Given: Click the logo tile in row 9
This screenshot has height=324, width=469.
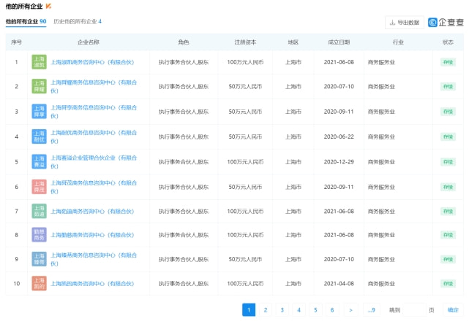Looking at the screenshot, I should 40,259.
